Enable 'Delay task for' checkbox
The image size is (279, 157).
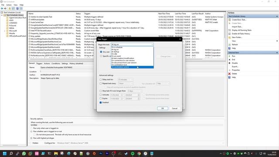(101, 79)
